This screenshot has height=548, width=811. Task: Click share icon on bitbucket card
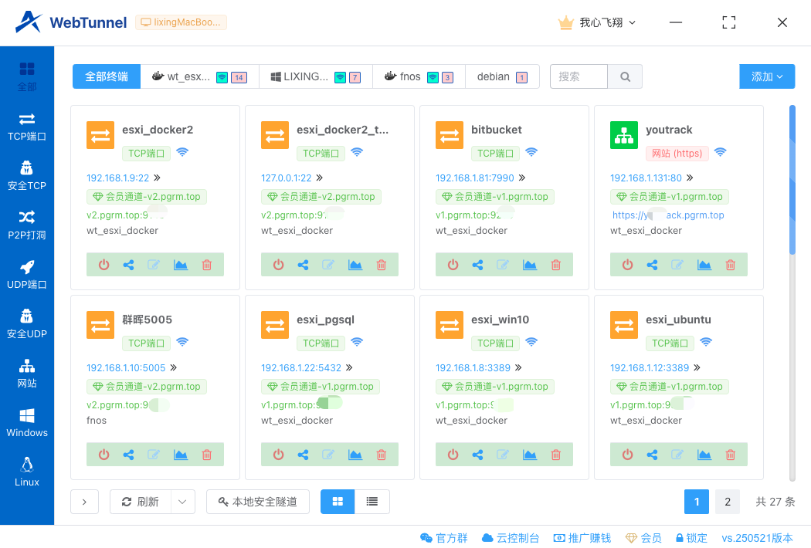478,265
